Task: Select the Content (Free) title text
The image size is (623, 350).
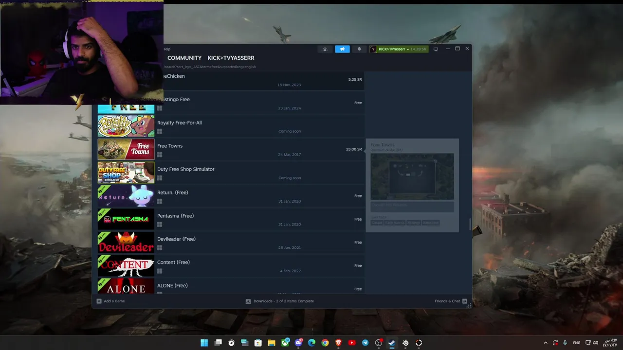Action: [x=173, y=262]
